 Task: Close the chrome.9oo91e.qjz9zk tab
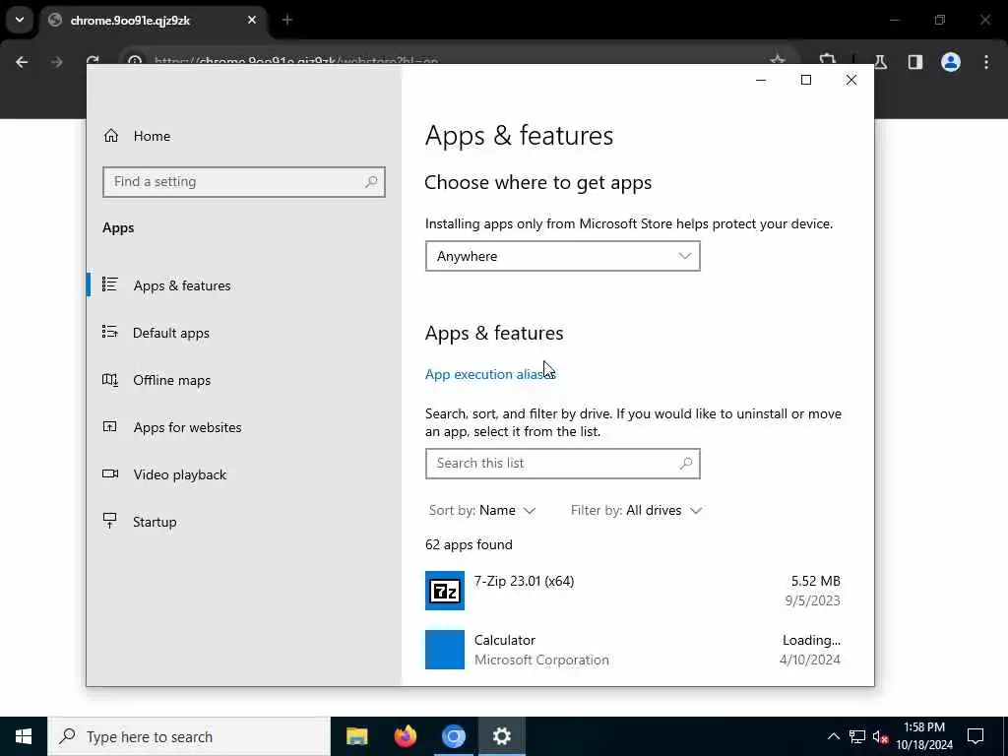[x=252, y=20]
